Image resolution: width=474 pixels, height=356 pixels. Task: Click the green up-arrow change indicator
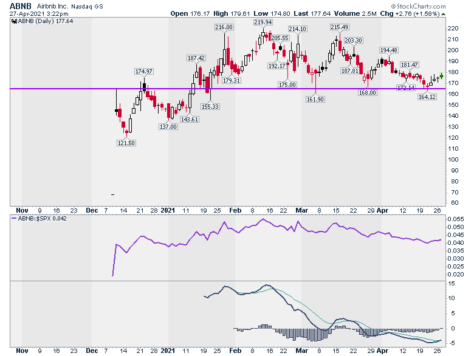click(443, 14)
